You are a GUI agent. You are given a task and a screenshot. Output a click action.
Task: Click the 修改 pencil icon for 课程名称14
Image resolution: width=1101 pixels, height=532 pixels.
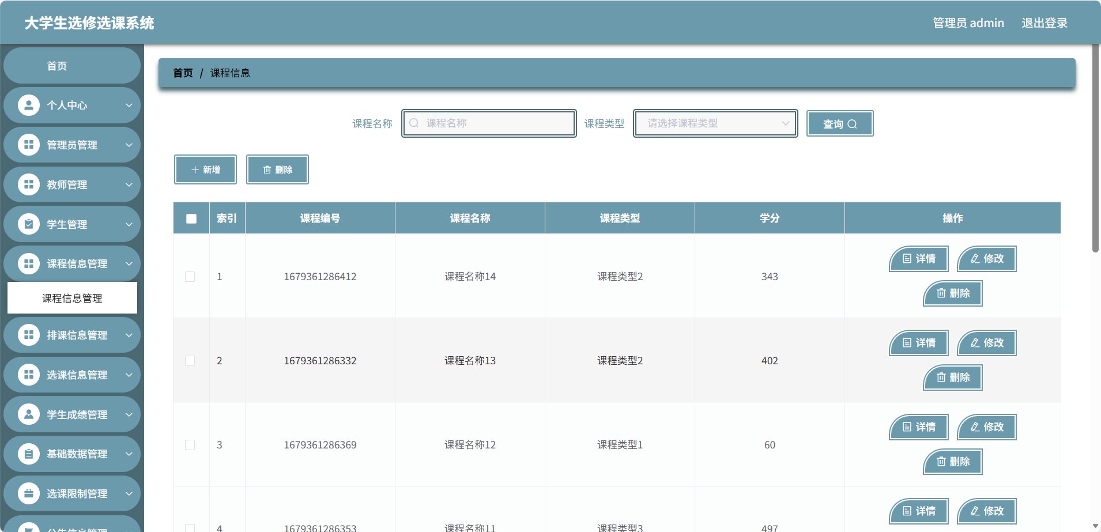(x=975, y=259)
